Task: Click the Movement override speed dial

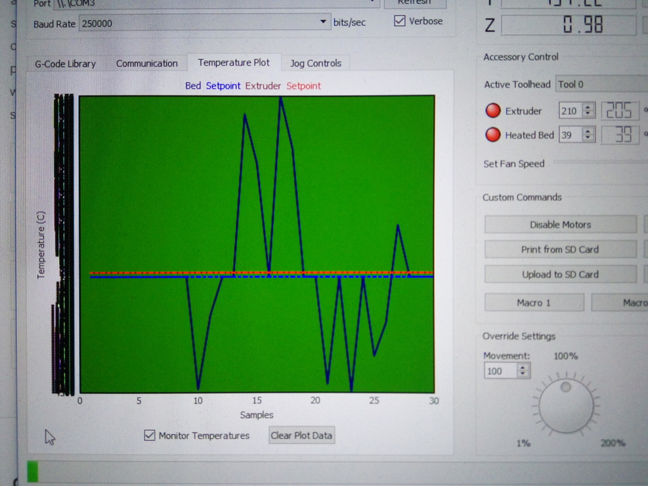Action: (x=566, y=405)
